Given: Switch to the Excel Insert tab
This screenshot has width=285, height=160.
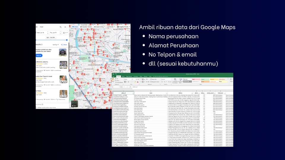Looking at the screenshot, I should coord(123,76).
